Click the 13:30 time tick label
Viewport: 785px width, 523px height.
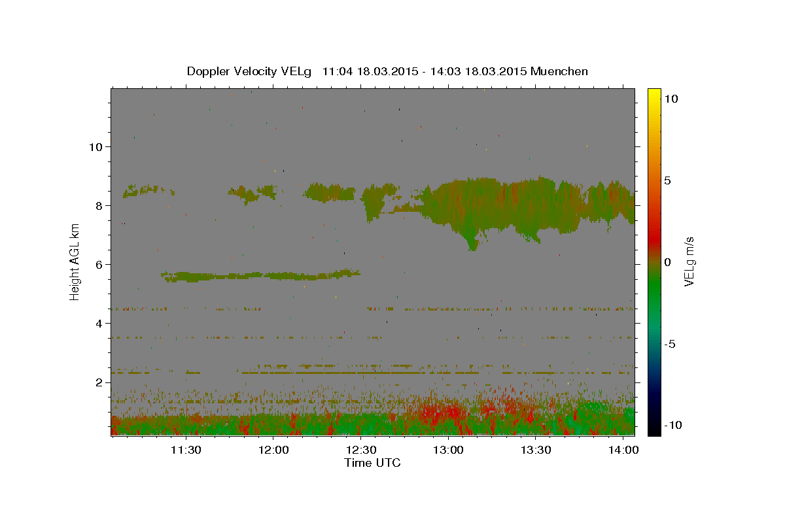(x=536, y=450)
